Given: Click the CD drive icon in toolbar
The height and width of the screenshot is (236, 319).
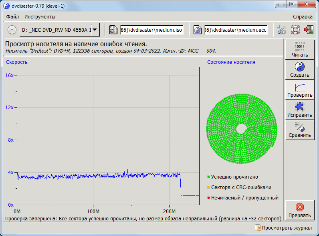Looking at the screenshot, I should [x=12, y=30].
